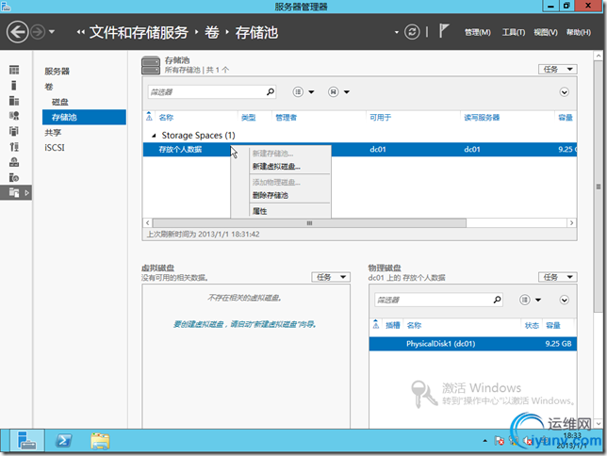Viewport: 607px width, 456px height.
Task: Select 卷 in the navigation list
Action: [x=49, y=87]
